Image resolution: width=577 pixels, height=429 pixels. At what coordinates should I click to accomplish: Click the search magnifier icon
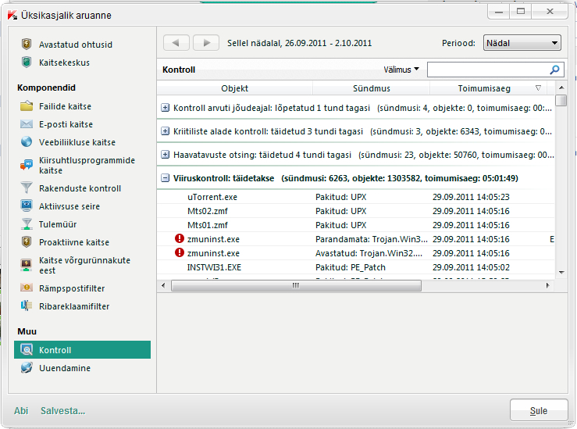[x=555, y=70]
